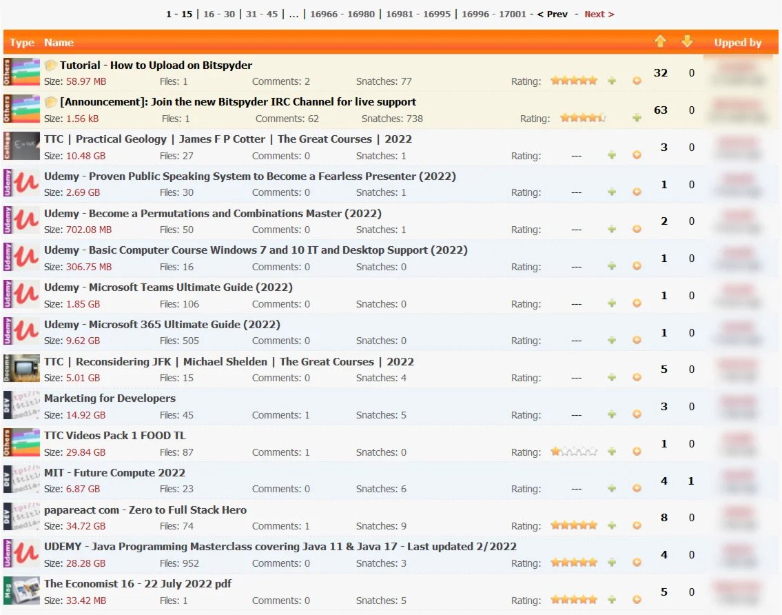Open MIT - Future Compute 2022 torrent
782x615 pixels.
click(x=114, y=473)
